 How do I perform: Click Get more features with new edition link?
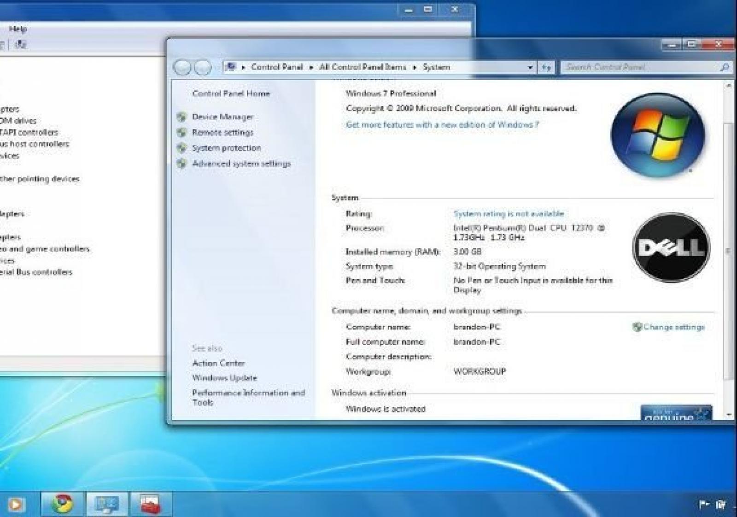(442, 125)
